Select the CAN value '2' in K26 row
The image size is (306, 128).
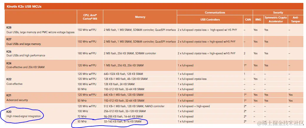coord(245,53)
